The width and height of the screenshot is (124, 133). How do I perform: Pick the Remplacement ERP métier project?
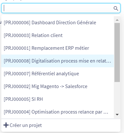(58, 48)
